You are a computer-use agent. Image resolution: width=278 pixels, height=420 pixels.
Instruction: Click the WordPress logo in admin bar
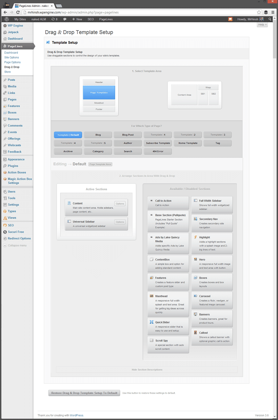(x=7, y=19)
